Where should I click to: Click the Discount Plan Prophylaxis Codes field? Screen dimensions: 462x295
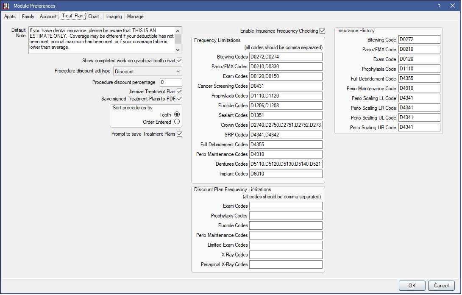(286, 216)
